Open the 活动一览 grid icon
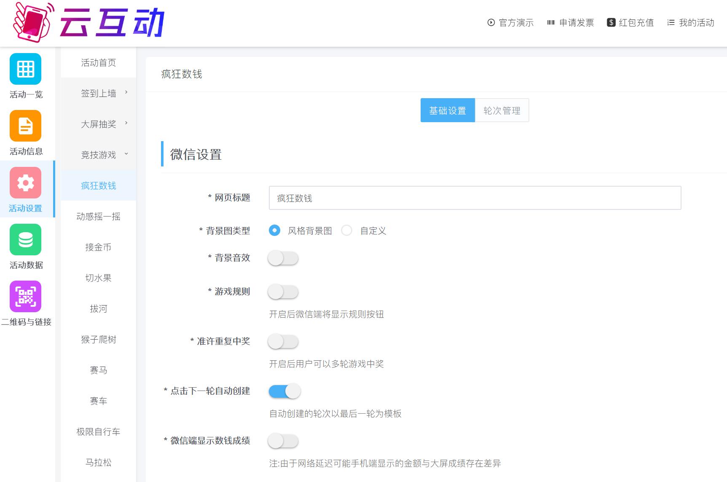Screen dimensions: 727x482 26,69
